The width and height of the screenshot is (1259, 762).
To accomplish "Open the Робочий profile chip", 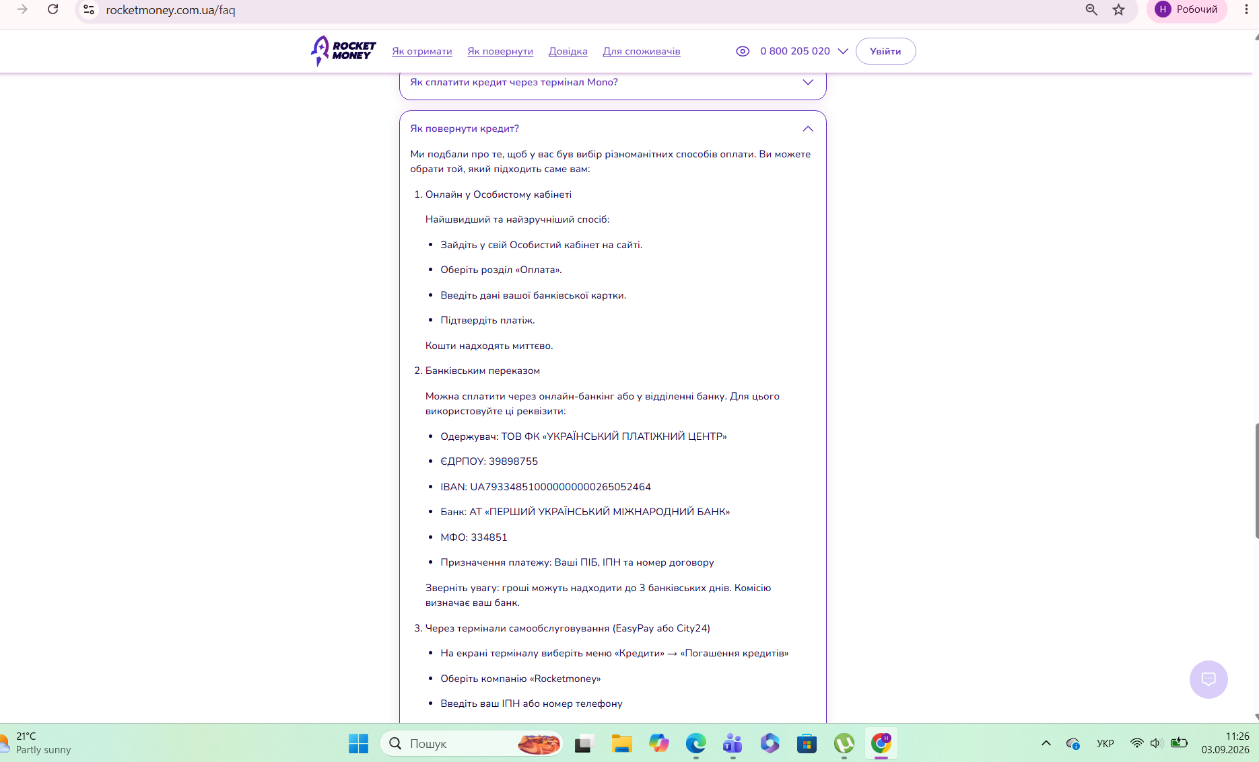I will [x=1186, y=9].
